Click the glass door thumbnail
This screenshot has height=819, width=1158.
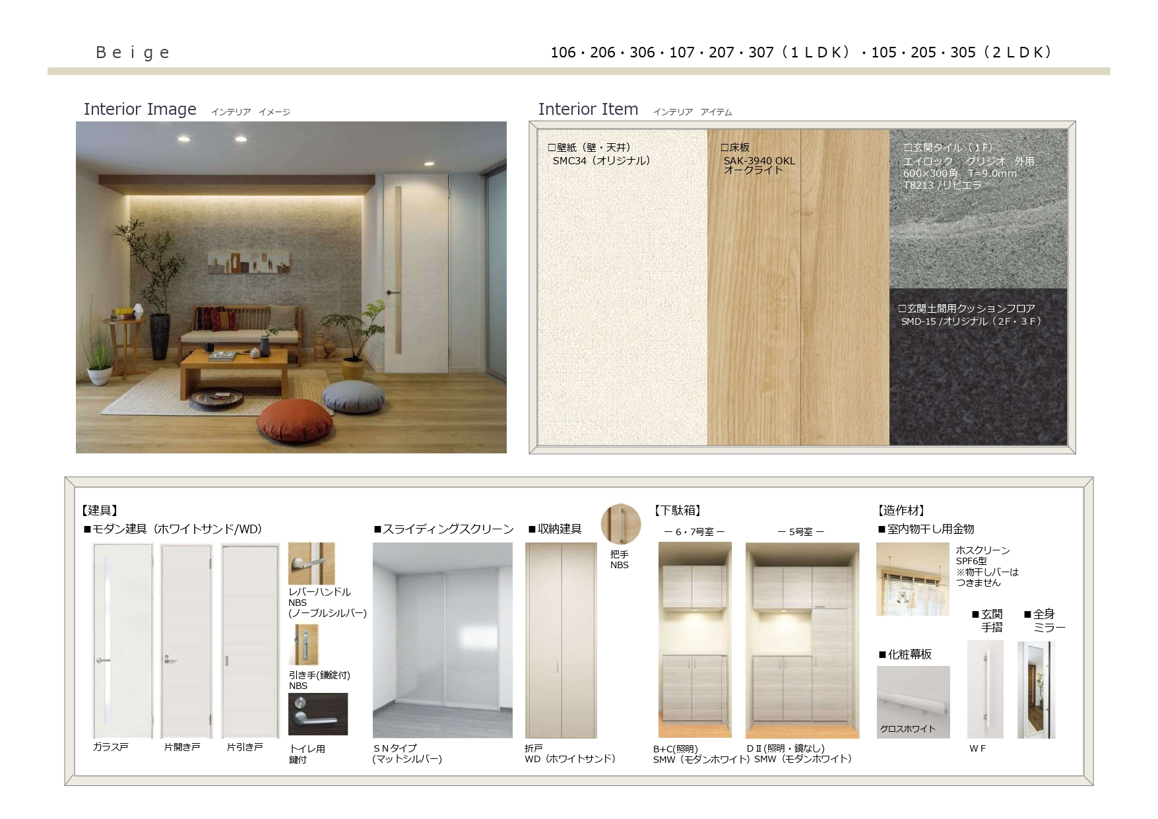click(x=123, y=641)
